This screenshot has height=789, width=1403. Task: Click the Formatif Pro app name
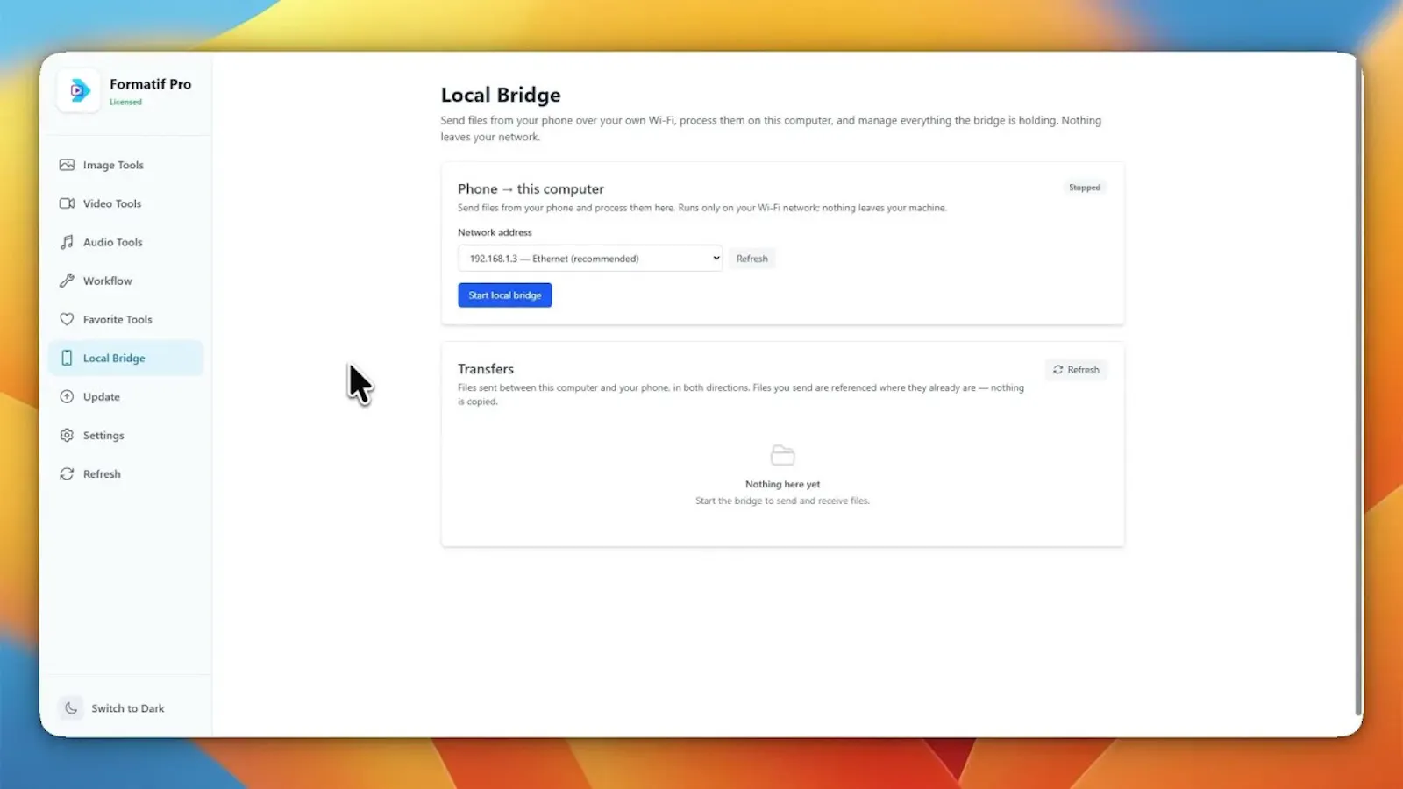[150, 84]
